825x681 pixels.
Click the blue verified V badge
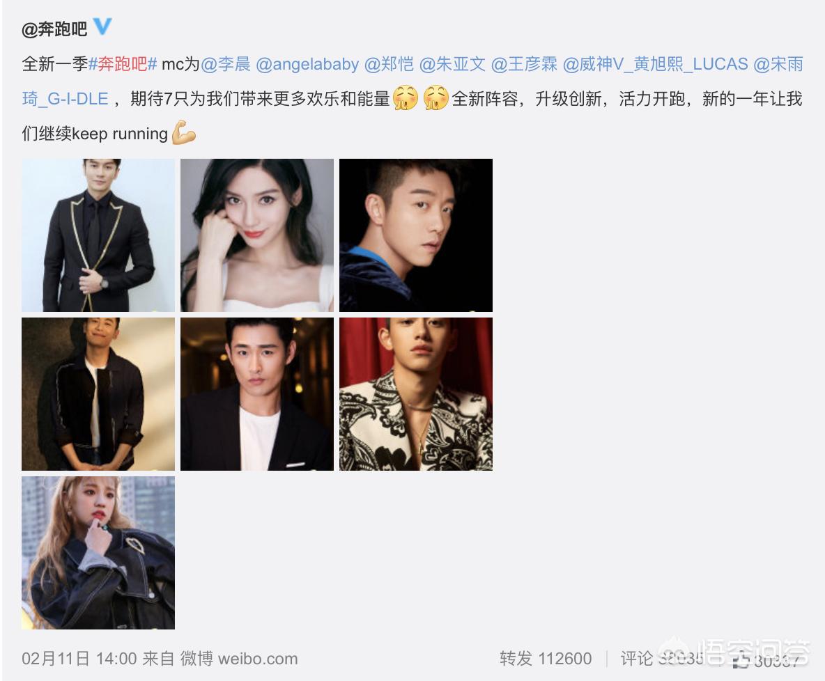click(x=102, y=26)
